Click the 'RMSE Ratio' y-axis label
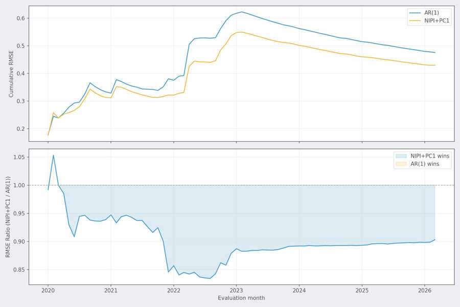Image resolution: width=460 pixels, height=307 pixels. [x=8, y=216]
